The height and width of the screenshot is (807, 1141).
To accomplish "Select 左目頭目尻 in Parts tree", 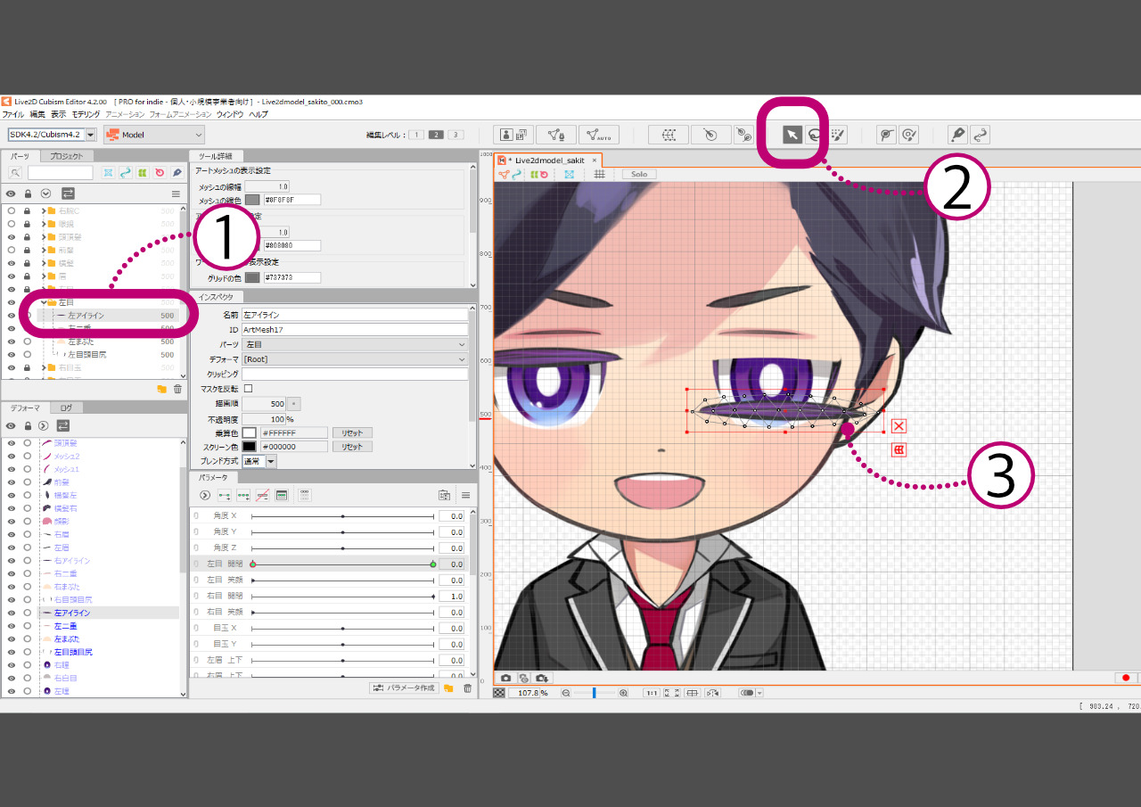I will point(86,355).
